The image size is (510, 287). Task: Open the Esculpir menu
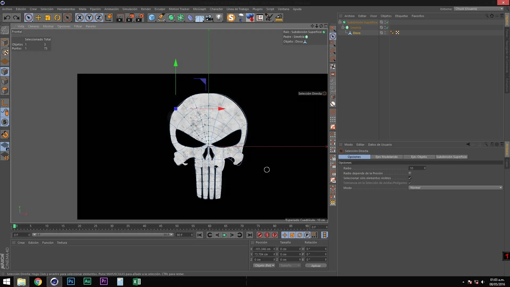click(x=160, y=9)
